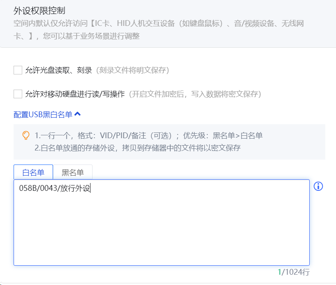Select the whitelist entry 058B/0043/放行外设
The width and height of the screenshot is (336, 285).
point(56,188)
